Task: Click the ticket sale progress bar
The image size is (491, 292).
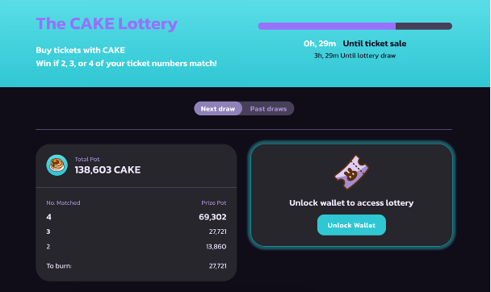Action: 355,26
